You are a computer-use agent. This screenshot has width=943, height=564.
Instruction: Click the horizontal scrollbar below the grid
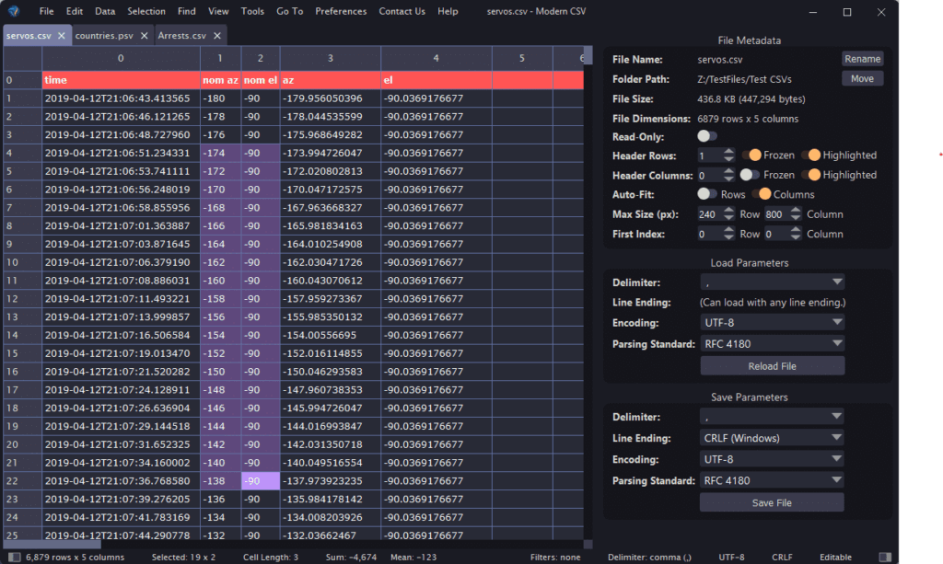pos(294,544)
